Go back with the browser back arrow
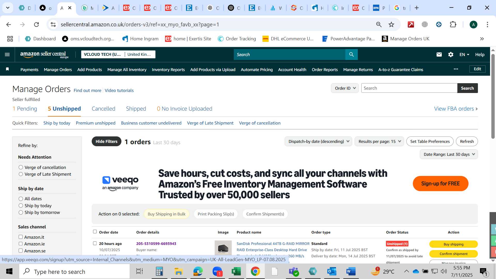This screenshot has width=496, height=279. click(x=9, y=25)
